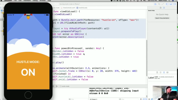Click the battery percentage indicator in menu bar
The width and height of the screenshot is (178, 100).
pos(123,1)
